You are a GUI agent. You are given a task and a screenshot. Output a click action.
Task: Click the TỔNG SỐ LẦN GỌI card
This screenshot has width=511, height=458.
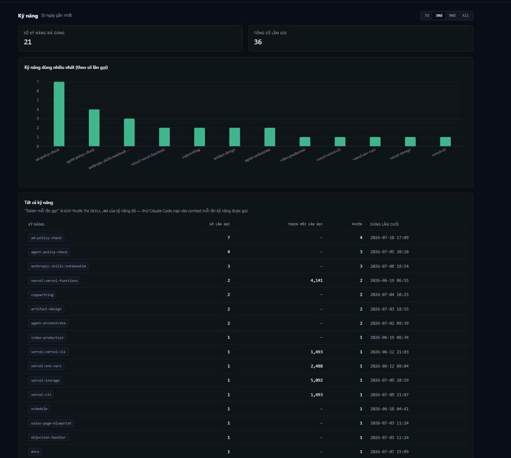361,38
